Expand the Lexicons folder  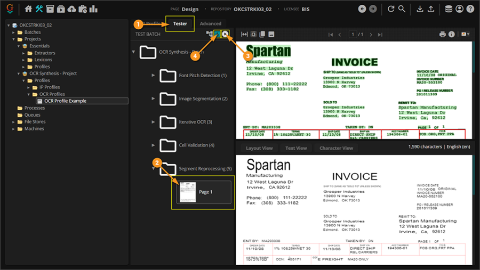coord(23,60)
